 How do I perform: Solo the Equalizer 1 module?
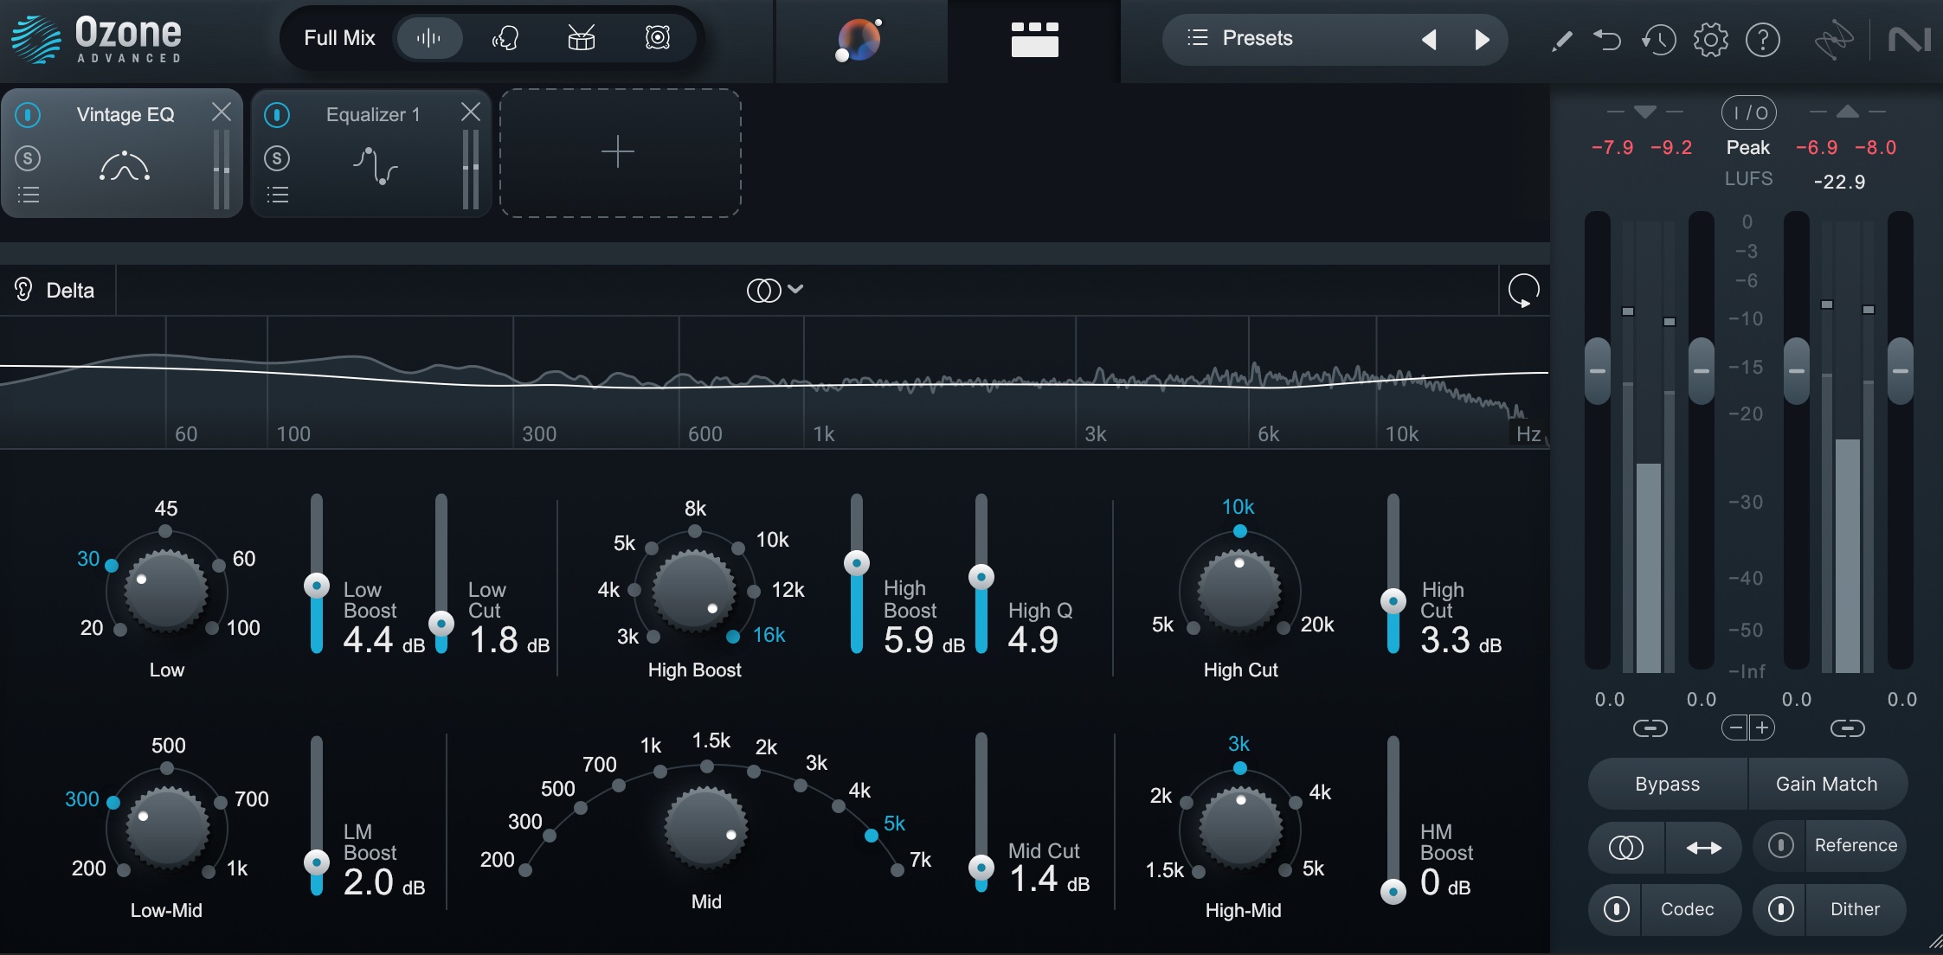tap(277, 158)
